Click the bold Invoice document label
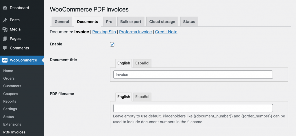Screen dimensions: 296x136 [82, 32]
